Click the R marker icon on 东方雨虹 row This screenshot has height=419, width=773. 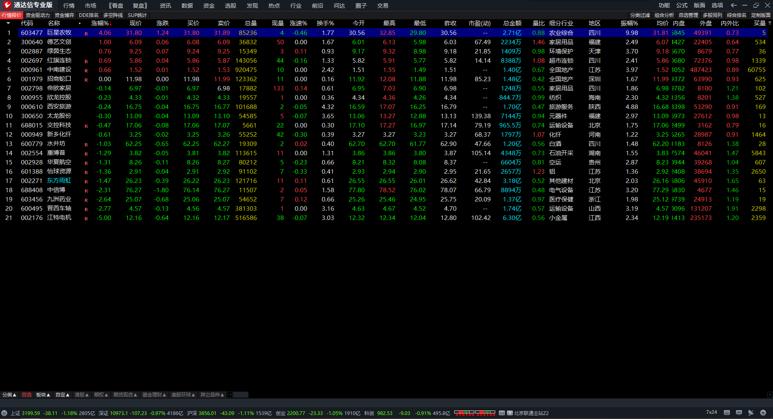tap(86, 182)
